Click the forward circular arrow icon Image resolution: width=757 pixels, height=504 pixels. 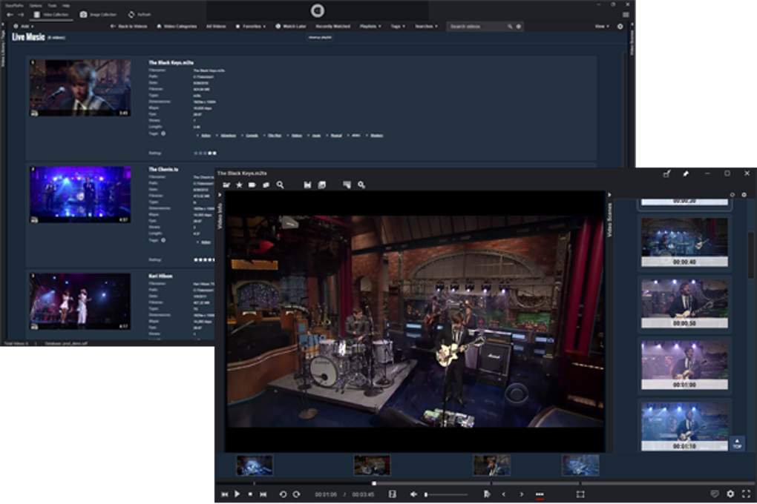pos(296,494)
